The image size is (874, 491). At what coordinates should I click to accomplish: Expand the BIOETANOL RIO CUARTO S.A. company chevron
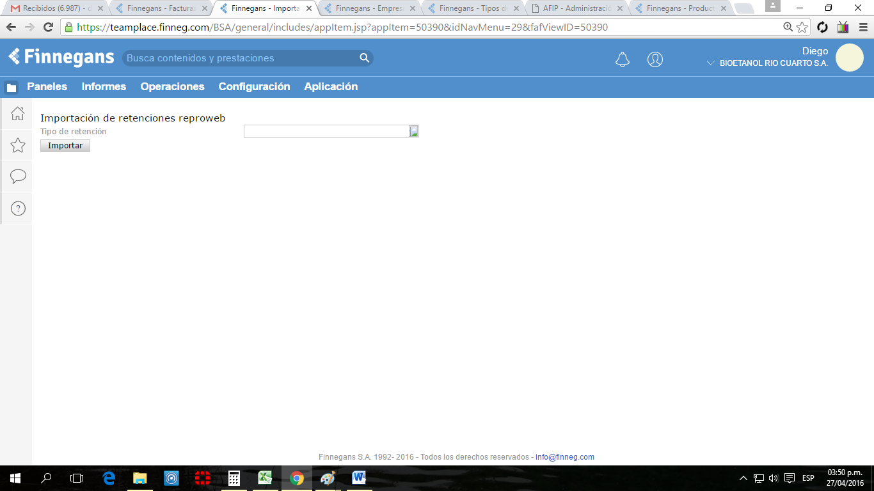click(x=710, y=64)
